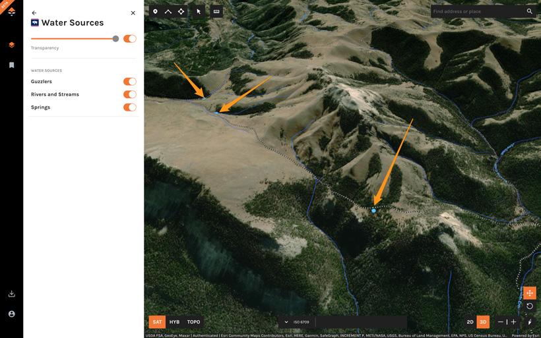Click the empty coordinates readout field
This screenshot has width=541, height=338.
point(361,322)
